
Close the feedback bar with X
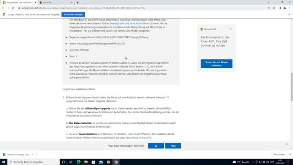[287, 144]
